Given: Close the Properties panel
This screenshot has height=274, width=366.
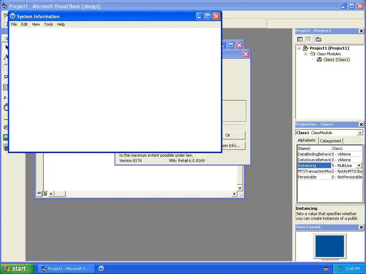Looking at the screenshot, I should coord(361,125).
